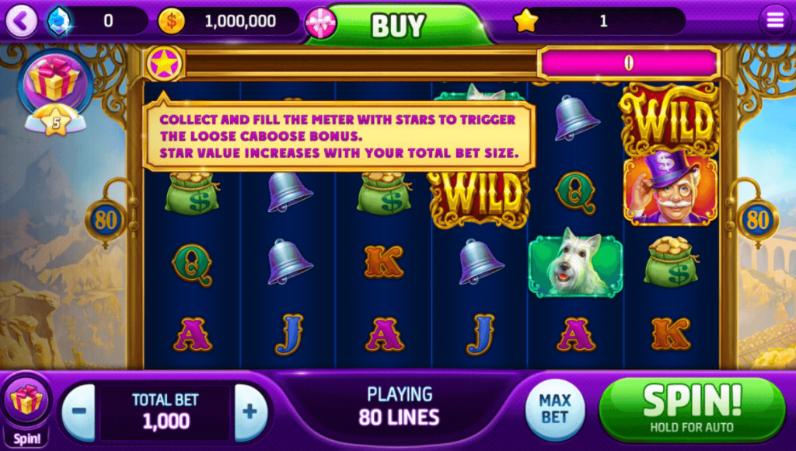Click the pink star meter value bar
The image size is (796, 451).
tap(629, 63)
